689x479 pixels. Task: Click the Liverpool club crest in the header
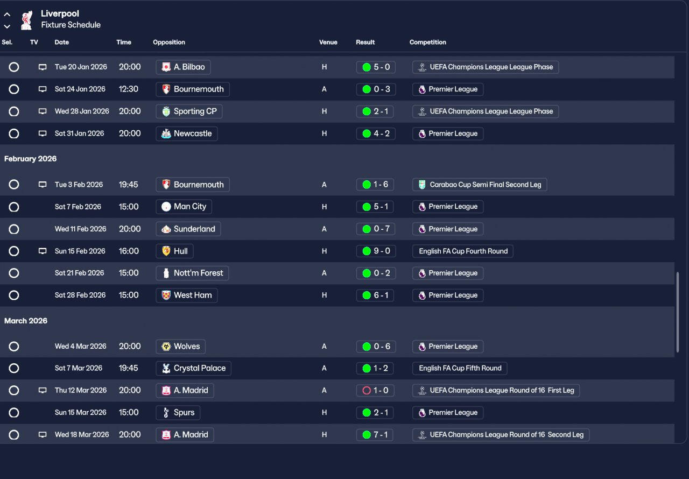(26, 19)
